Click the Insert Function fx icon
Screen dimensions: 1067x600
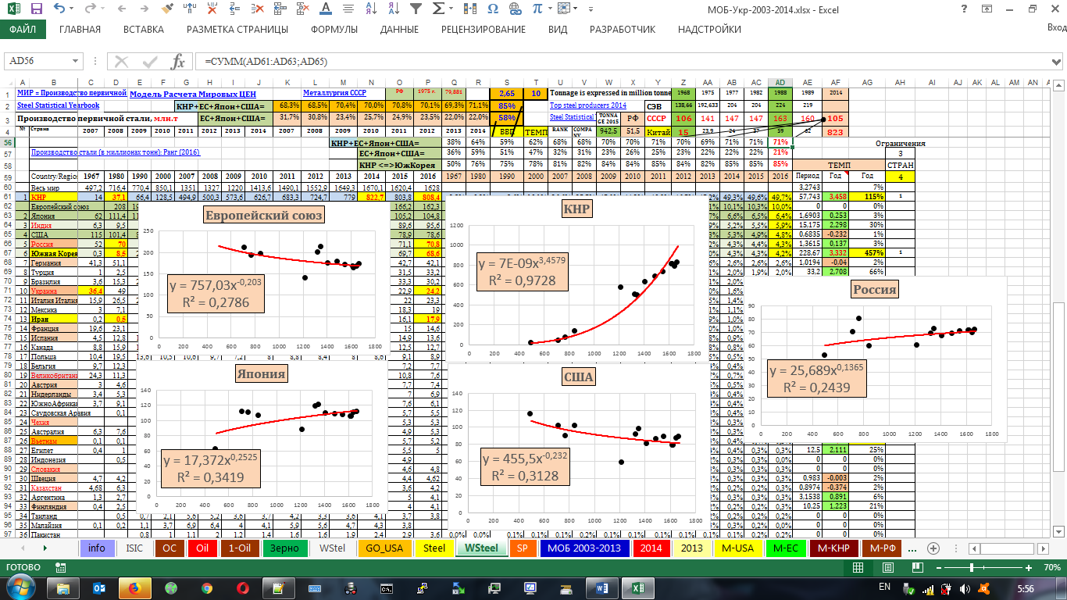tap(177, 62)
